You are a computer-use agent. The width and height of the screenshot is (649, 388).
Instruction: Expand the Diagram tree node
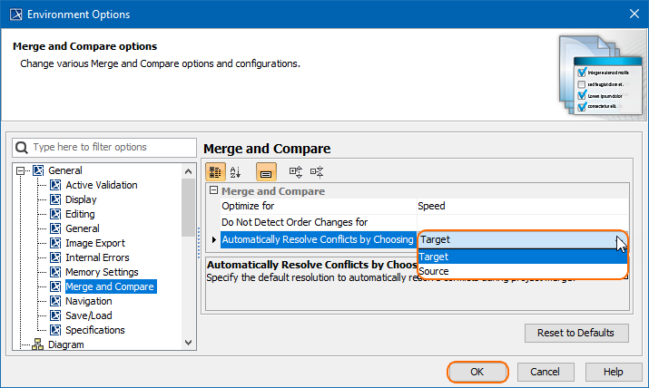(21, 344)
